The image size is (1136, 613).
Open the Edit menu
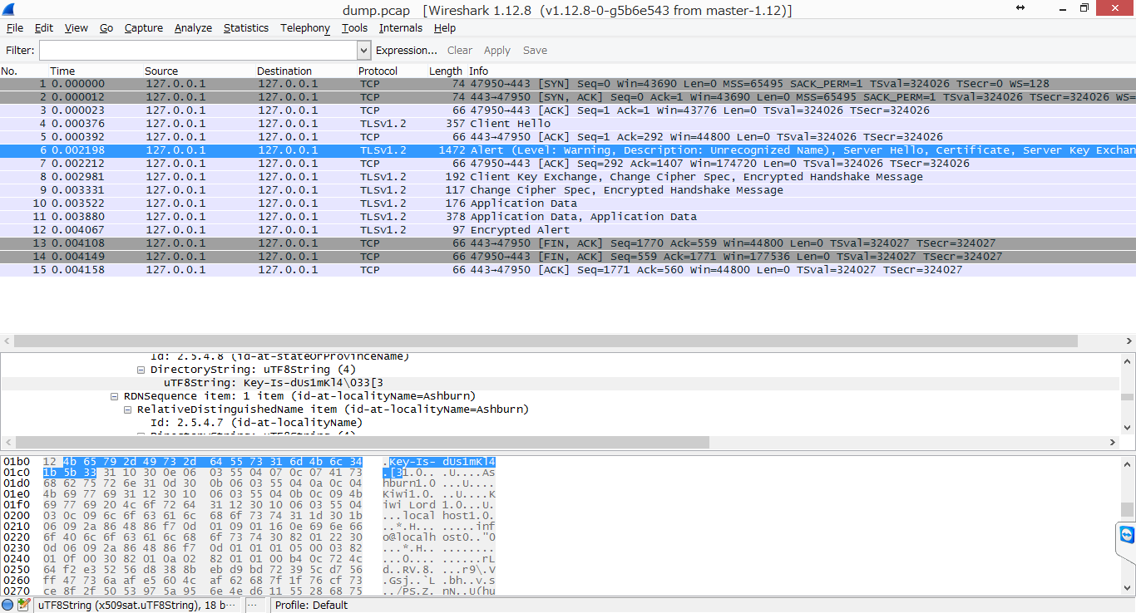pos(44,27)
